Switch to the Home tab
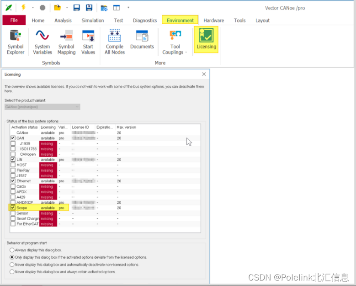The image size is (356, 286). 38,21
